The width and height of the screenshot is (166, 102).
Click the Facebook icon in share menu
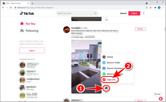[x=104, y=68]
